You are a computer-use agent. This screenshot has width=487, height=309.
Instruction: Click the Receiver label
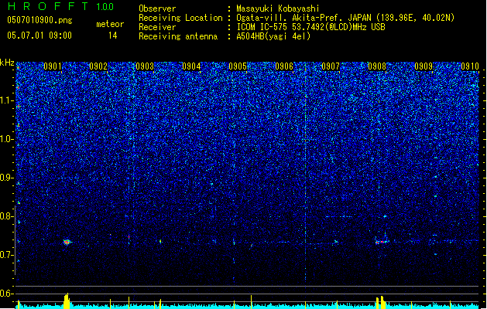coord(157,27)
